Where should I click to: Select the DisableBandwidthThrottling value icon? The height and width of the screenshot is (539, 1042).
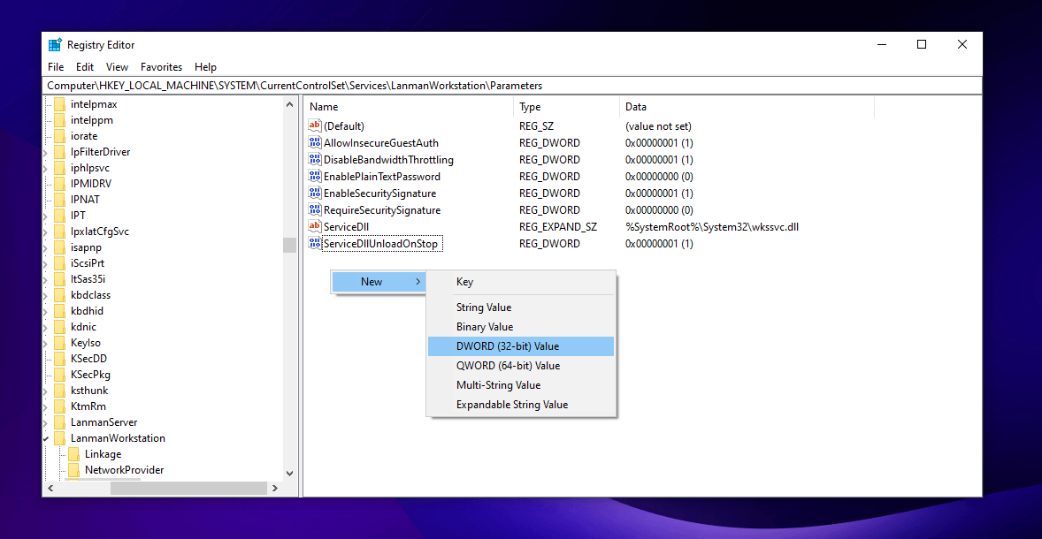pos(315,160)
